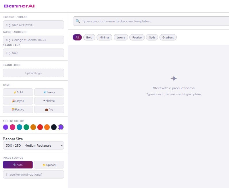Image resolution: width=229 pixels, height=188 pixels.
Task: Pick the teal blue accent color
Action: pos(20,127)
